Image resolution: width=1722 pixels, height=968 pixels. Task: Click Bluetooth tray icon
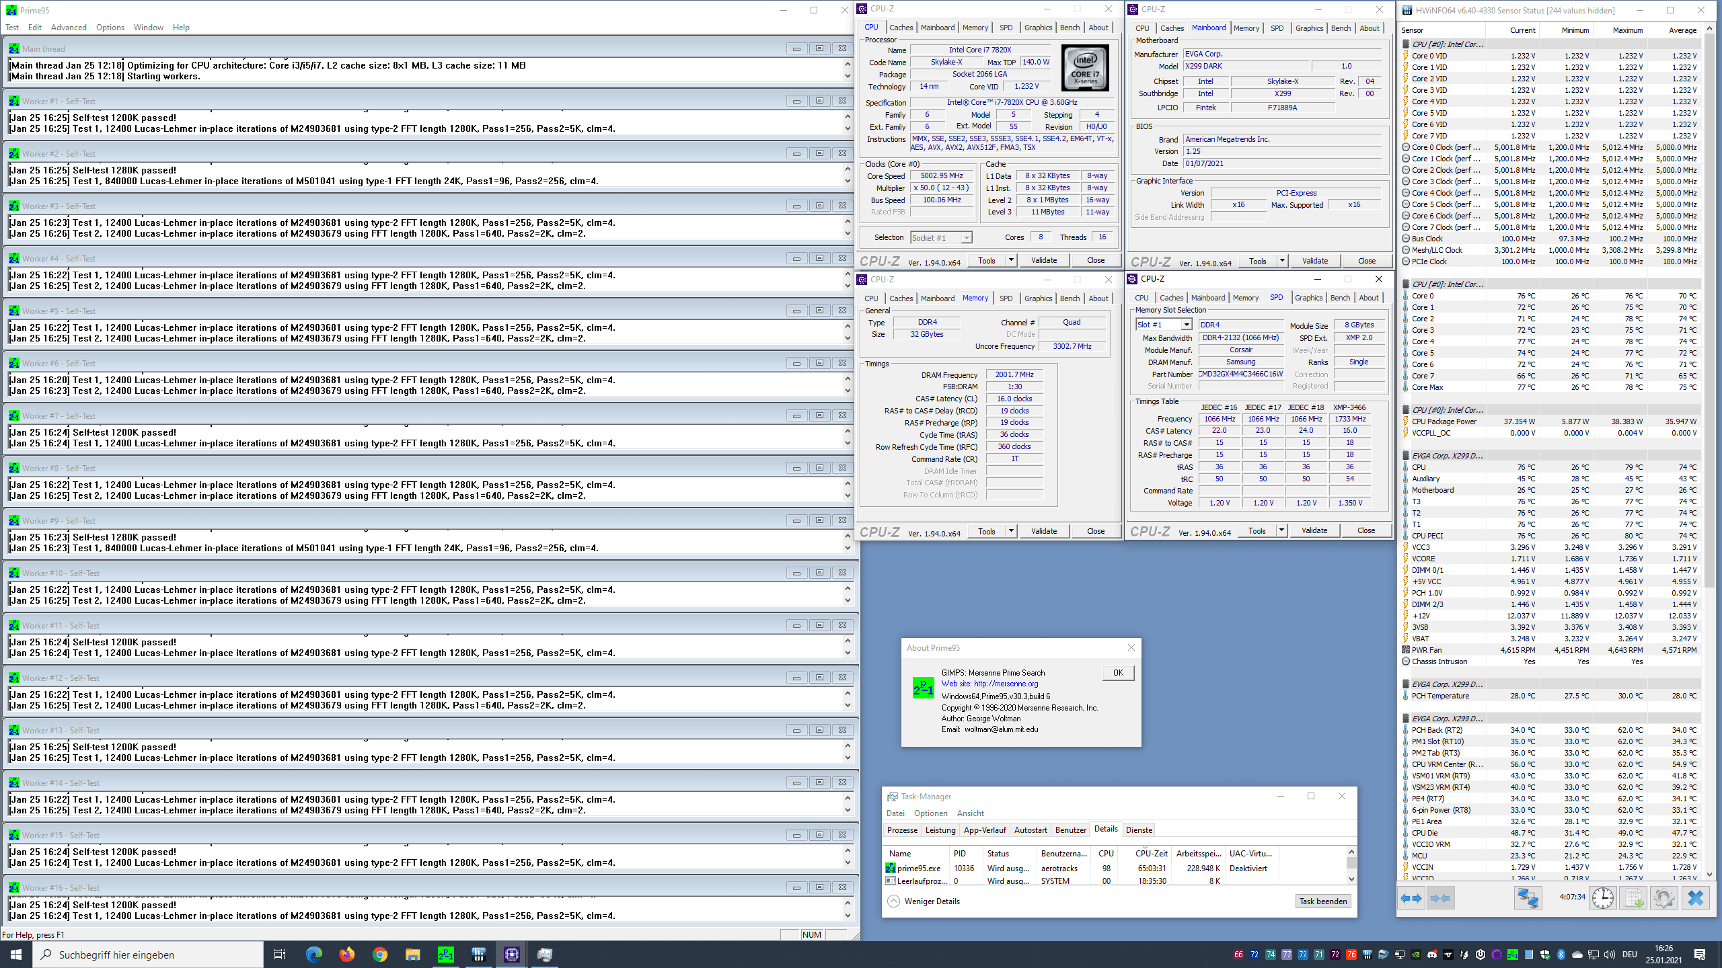[1561, 955]
